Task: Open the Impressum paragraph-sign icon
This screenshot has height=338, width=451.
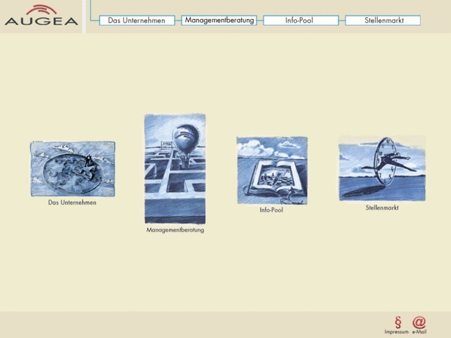Action: [x=398, y=322]
